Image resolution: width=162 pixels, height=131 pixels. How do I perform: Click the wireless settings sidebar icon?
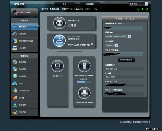pos(15,62)
